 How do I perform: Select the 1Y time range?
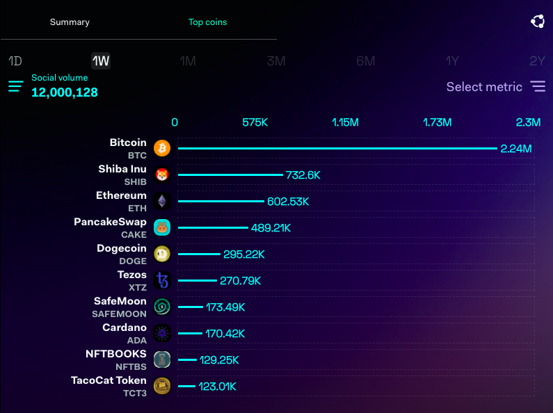point(452,61)
